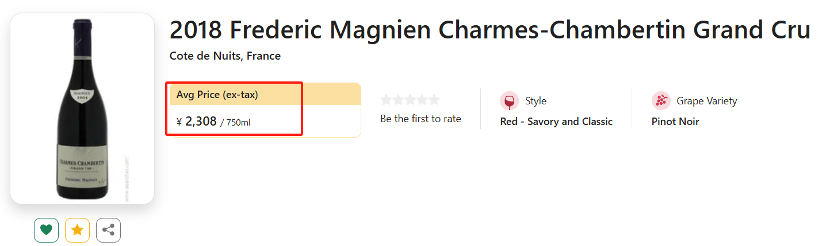Click the Style label

tap(536, 101)
